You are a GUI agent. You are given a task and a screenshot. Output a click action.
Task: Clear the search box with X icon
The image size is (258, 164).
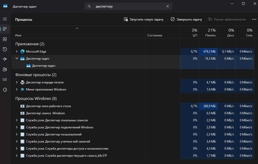click(x=167, y=7)
